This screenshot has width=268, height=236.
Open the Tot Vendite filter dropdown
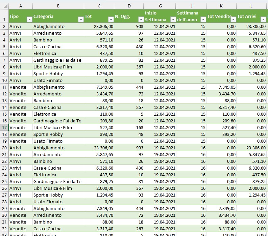pyautogui.click(x=233, y=20)
